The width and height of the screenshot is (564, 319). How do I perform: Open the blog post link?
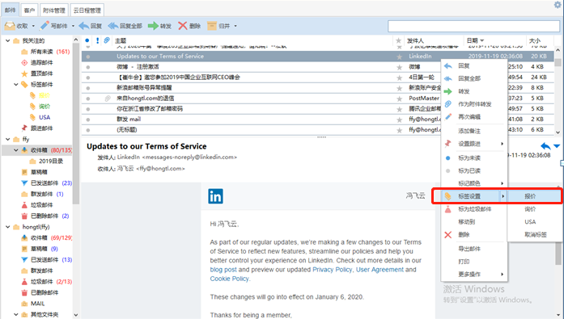223,270
